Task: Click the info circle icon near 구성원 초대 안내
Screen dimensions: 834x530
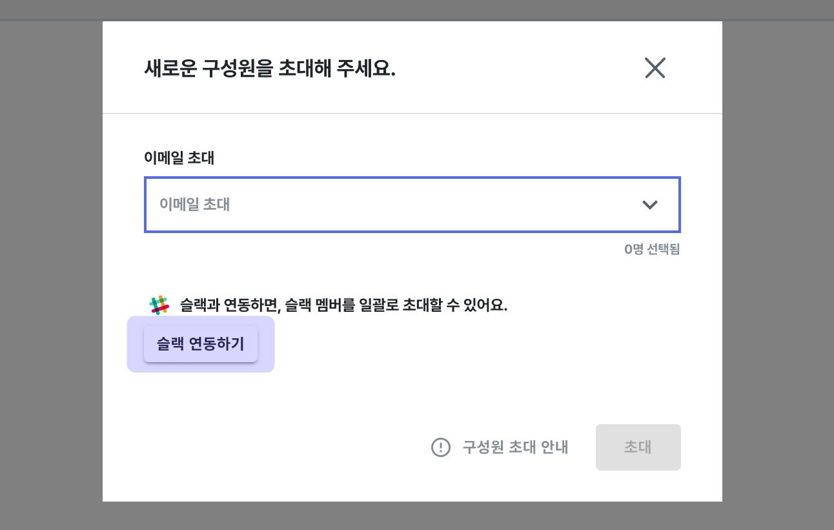Action: (440, 447)
